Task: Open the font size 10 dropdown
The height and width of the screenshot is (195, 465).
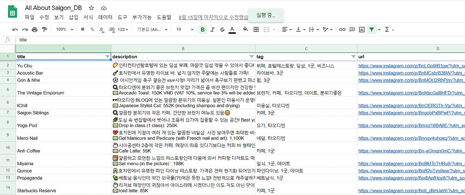Action: coord(184,29)
